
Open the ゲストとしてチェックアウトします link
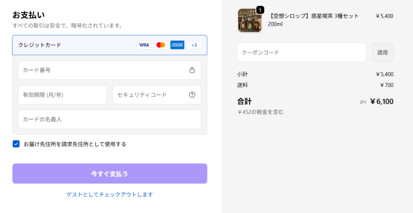(110, 194)
